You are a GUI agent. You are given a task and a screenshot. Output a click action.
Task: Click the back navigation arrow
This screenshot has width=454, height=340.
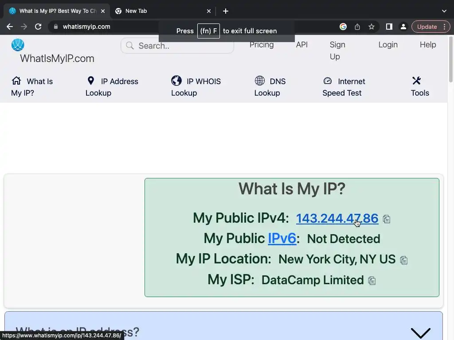point(10,27)
